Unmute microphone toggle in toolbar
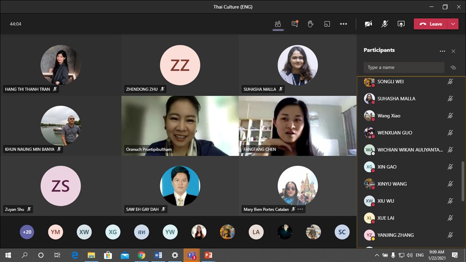 pos(385,24)
